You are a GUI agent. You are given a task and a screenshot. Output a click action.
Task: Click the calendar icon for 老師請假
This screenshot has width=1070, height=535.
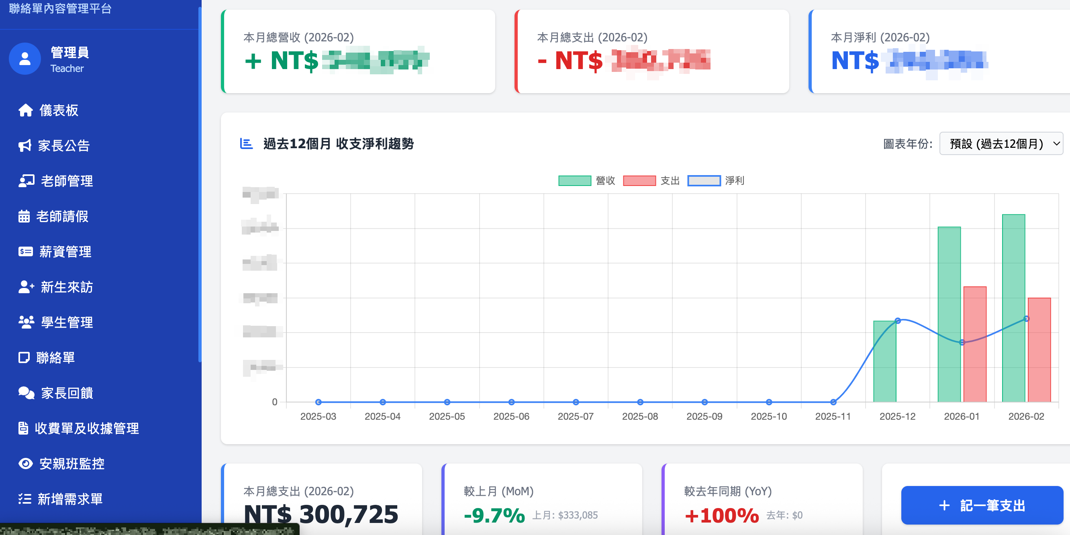24,216
